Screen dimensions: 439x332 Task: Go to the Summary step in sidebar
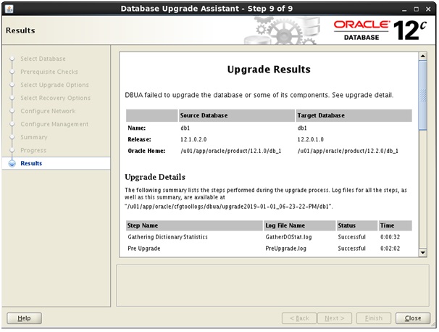pos(33,138)
